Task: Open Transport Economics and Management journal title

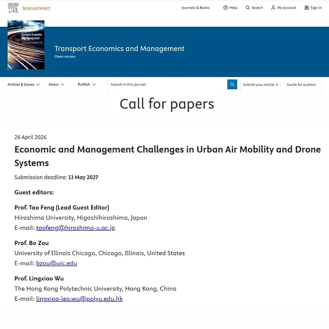Action: 119,49
